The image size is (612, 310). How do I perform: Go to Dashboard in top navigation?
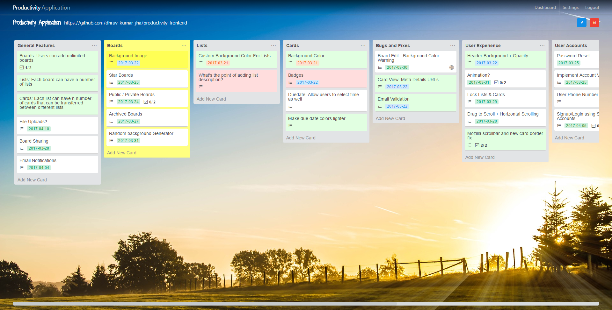[x=545, y=7]
